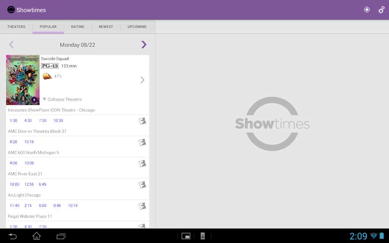Select 10:00 showtime at AMC River East 21
Viewport: 389px width, 243px height.
point(14,184)
